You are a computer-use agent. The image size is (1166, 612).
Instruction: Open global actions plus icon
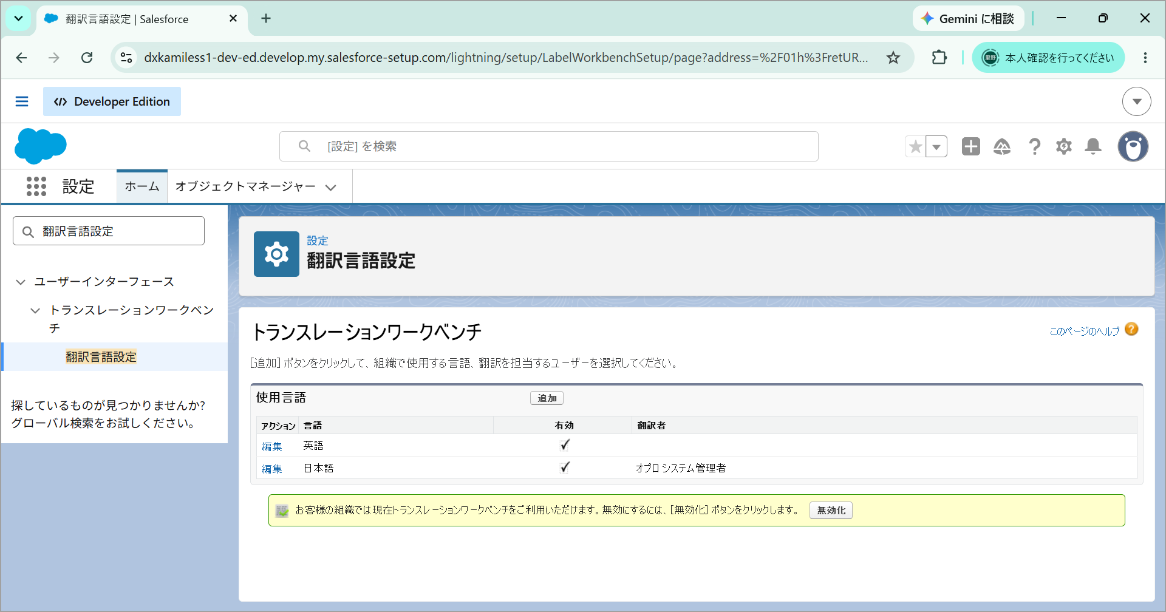(x=971, y=146)
